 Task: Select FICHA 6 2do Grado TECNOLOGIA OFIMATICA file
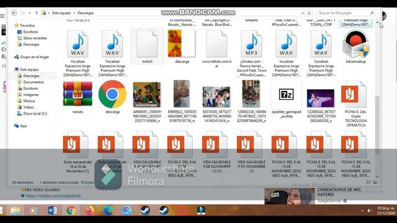click(x=354, y=94)
